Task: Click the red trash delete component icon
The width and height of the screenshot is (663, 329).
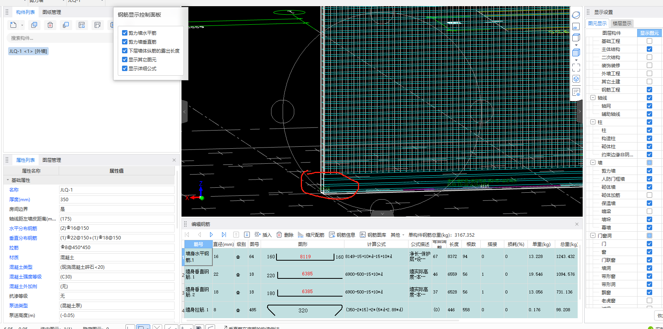Action: coord(50,25)
